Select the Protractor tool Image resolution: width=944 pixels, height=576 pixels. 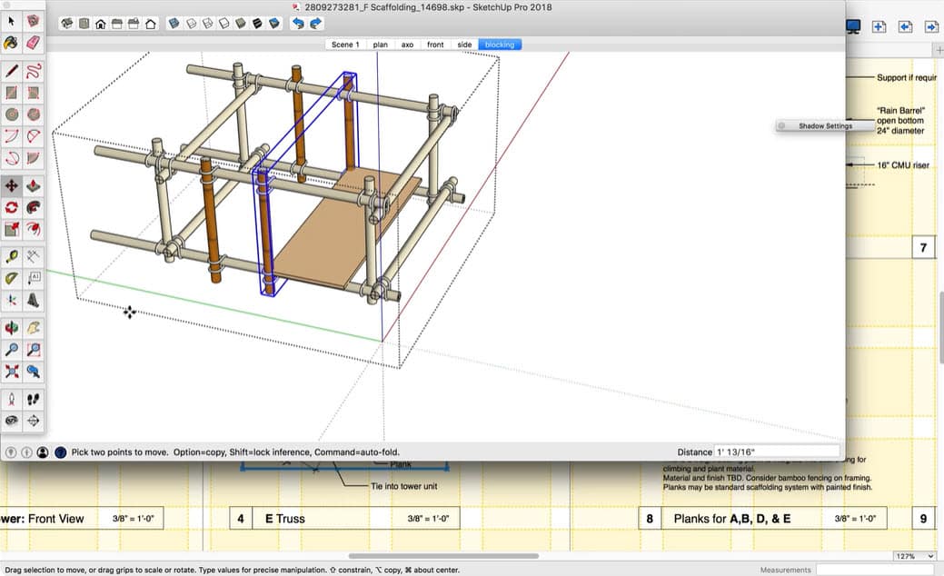click(12, 279)
